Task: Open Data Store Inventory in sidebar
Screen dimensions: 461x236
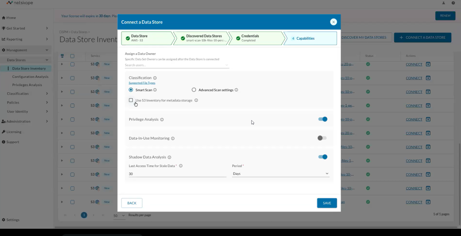Action: coord(29,68)
